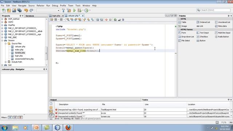
Task: Expand the OopPhp project node
Action: 2,25
